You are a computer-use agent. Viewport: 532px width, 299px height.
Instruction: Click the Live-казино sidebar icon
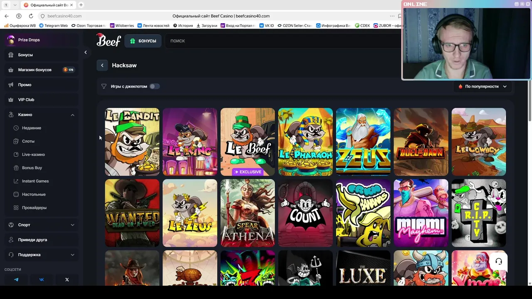[x=16, y=154]
